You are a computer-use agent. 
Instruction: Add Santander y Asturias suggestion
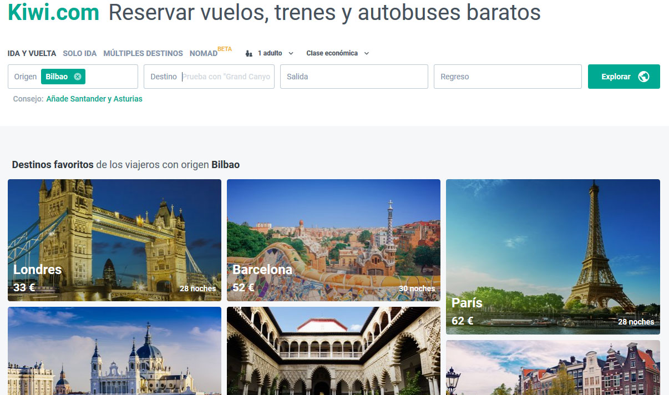[x=94, y=99]
